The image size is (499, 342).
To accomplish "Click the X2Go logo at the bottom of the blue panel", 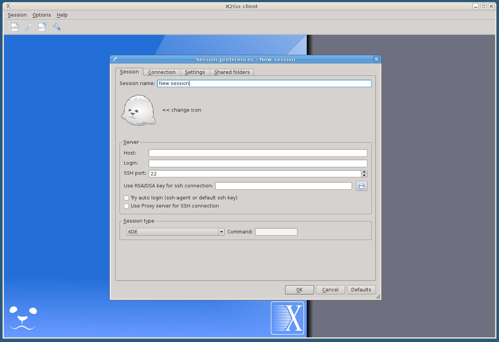I will [x=287, y=318].
